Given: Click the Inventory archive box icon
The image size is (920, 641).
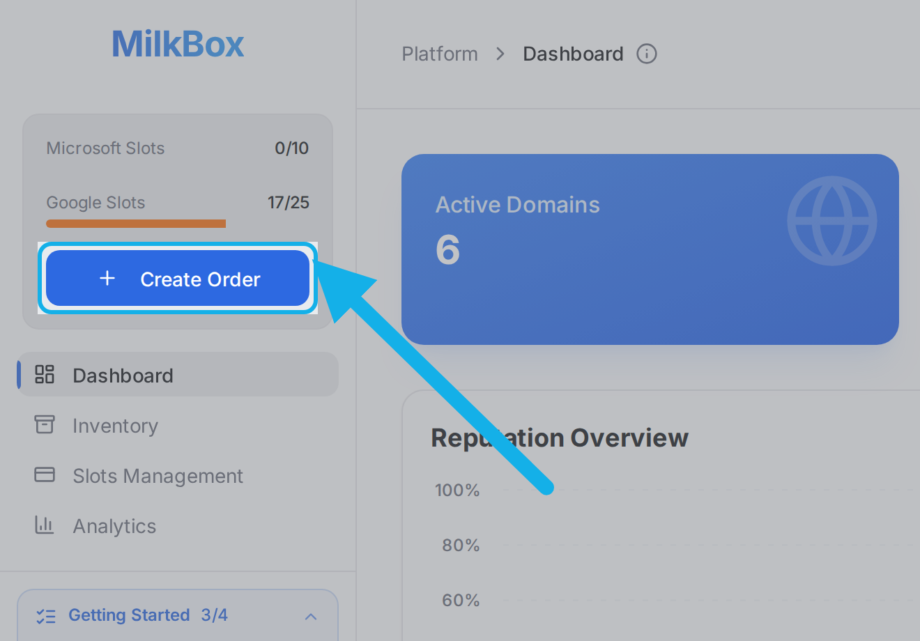Looking at the screenshot, I should (x=45, y=424).
